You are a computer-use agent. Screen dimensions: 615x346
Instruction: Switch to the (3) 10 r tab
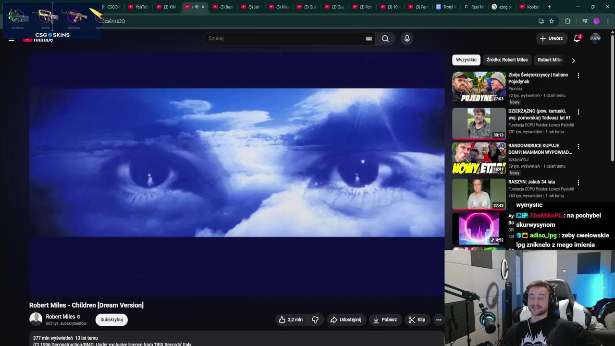pyautogui.click(x=390, y=7)
